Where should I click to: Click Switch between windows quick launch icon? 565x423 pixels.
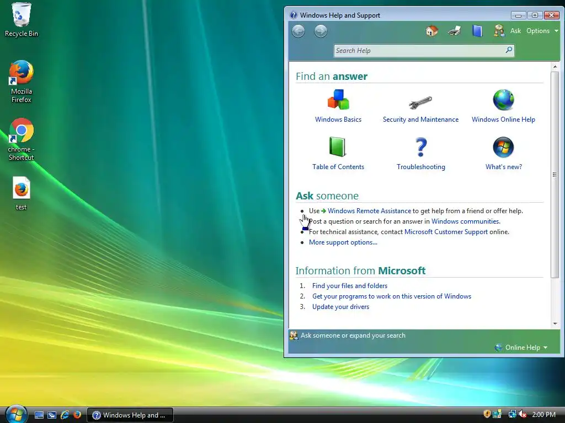[52, 415]
